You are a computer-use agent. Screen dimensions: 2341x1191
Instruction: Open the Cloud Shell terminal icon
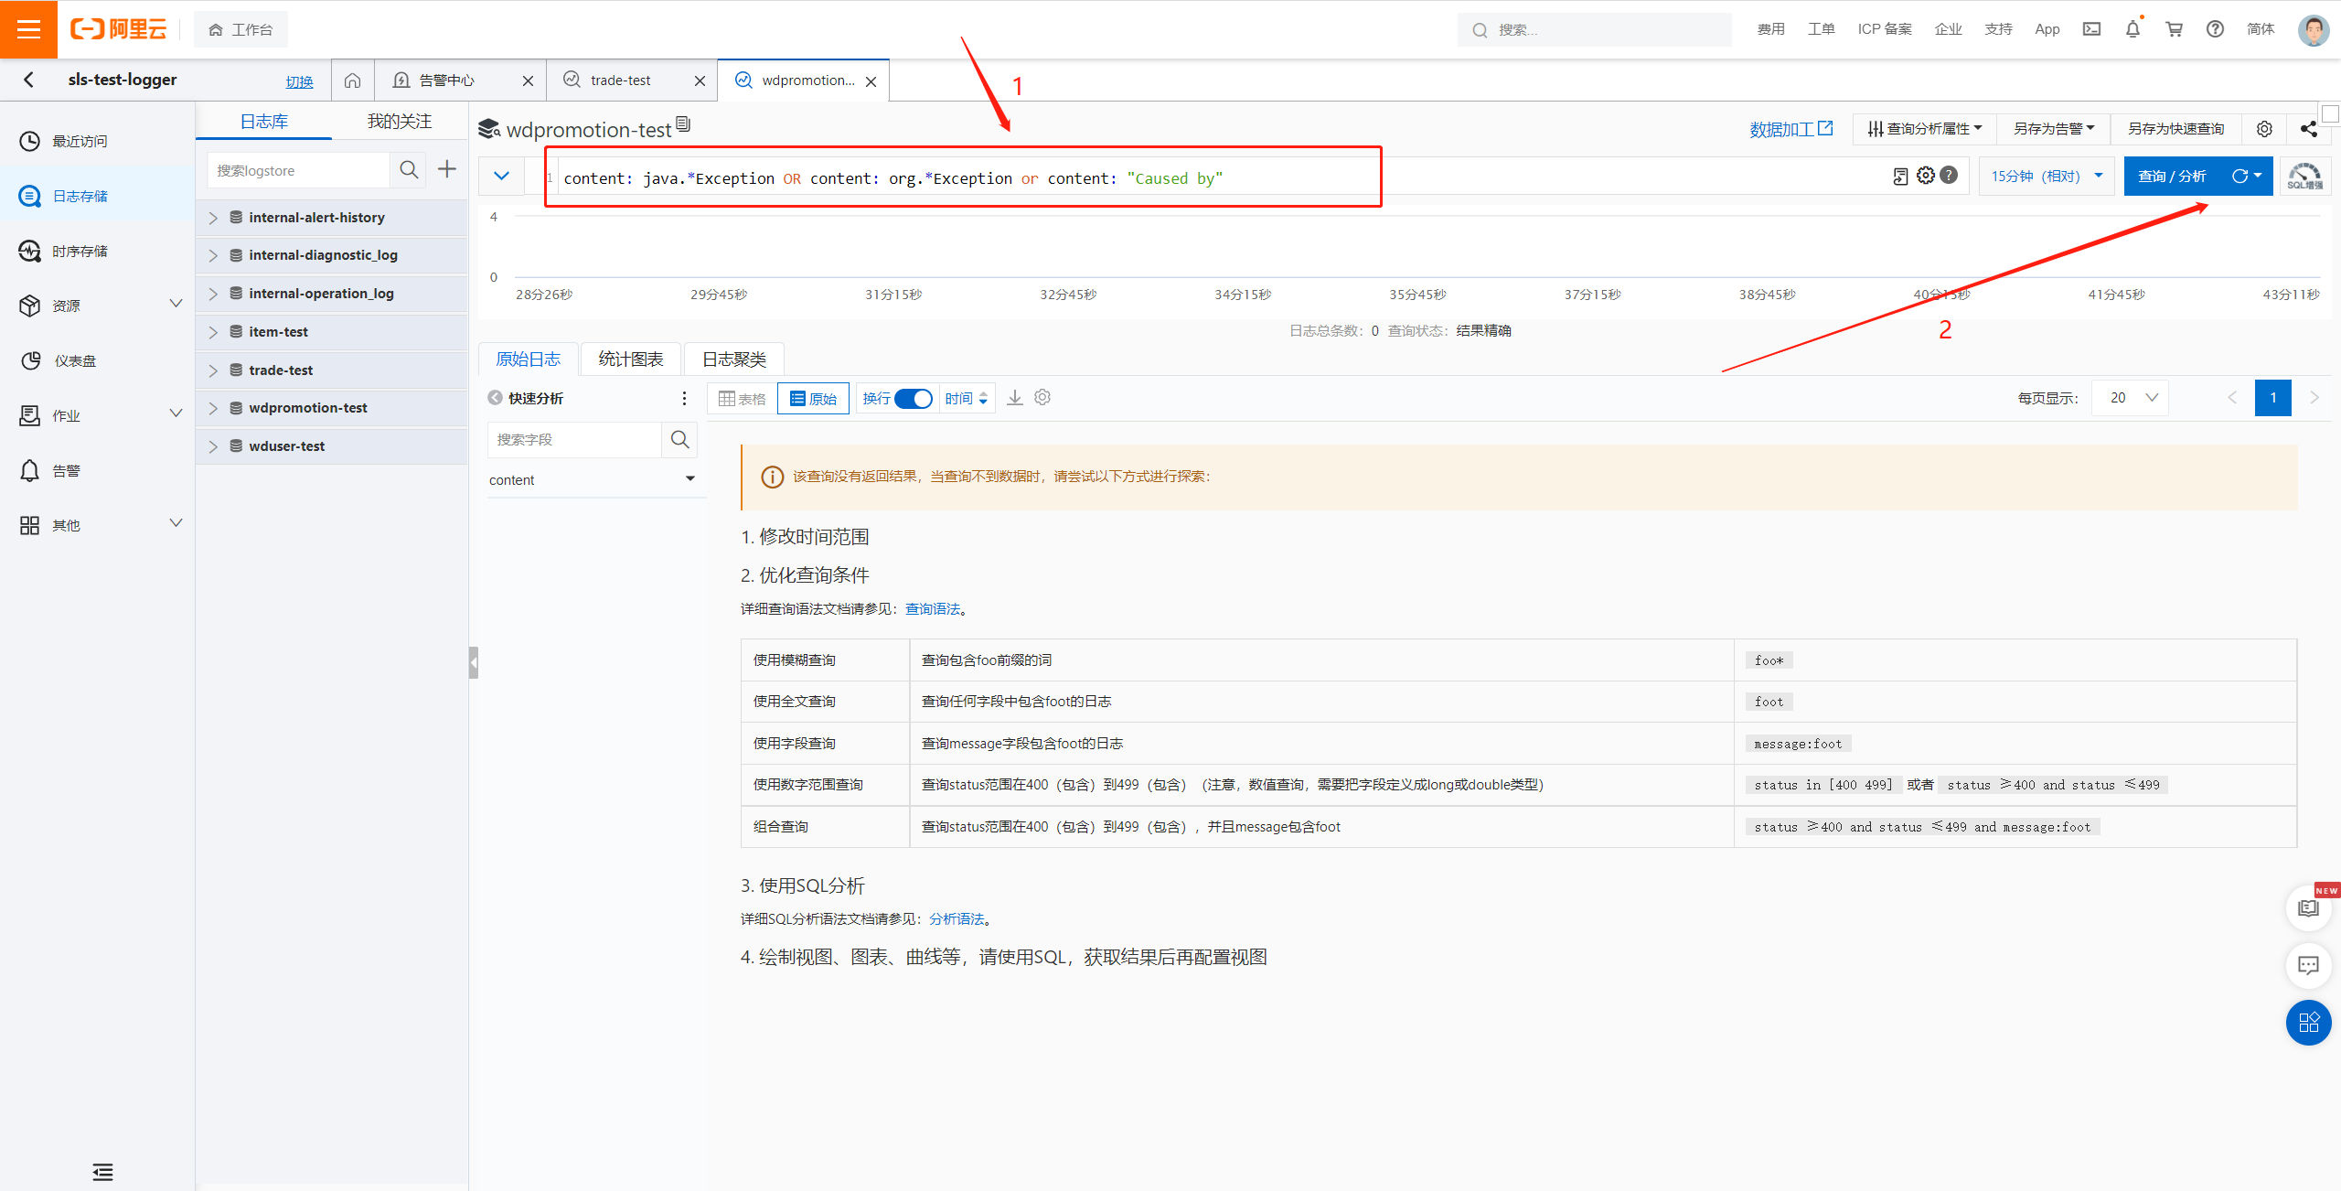click(2091, 29)
